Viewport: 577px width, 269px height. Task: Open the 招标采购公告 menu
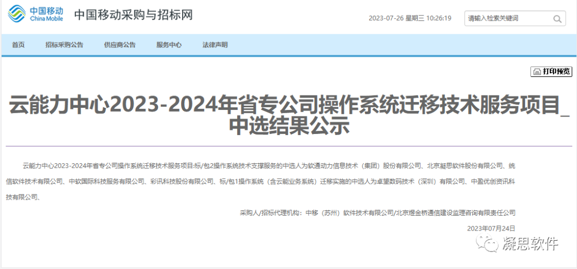click(x=65, y=45)
